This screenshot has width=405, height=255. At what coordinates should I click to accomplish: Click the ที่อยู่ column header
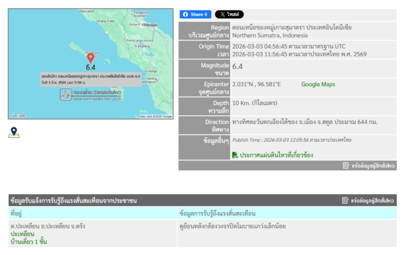coord(16,213)
